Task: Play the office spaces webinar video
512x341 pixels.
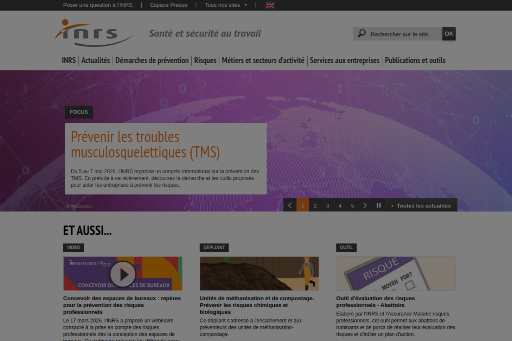Action: (x=123, y=274)
